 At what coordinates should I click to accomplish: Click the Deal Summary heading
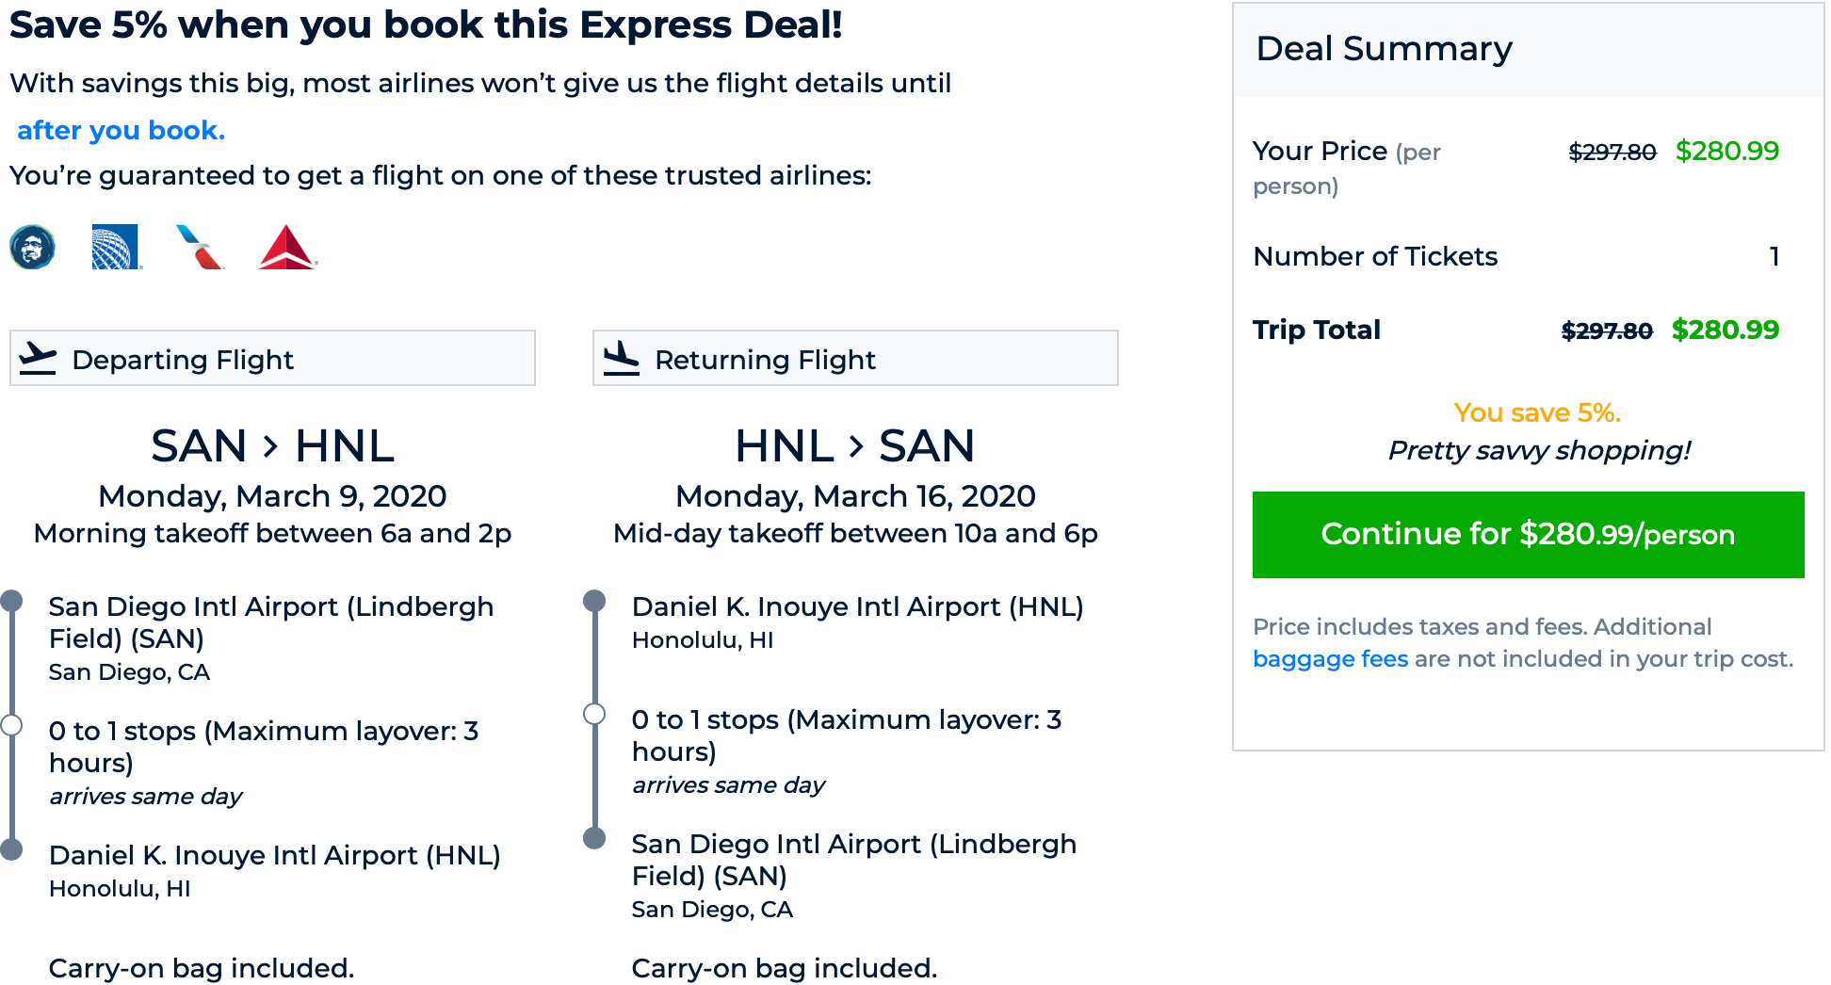point(1384,49)
